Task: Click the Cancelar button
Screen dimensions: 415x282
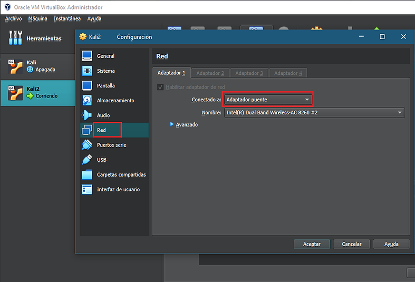Action: point(352,244)
